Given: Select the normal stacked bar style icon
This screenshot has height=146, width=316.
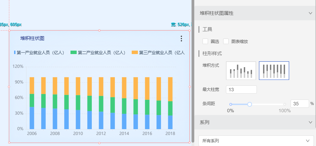Looking at the screenshot, I should point(241,71).
